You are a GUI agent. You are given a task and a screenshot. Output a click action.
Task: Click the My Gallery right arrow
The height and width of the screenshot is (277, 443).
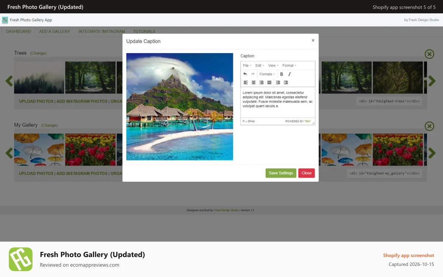click(x=432, y=153)
